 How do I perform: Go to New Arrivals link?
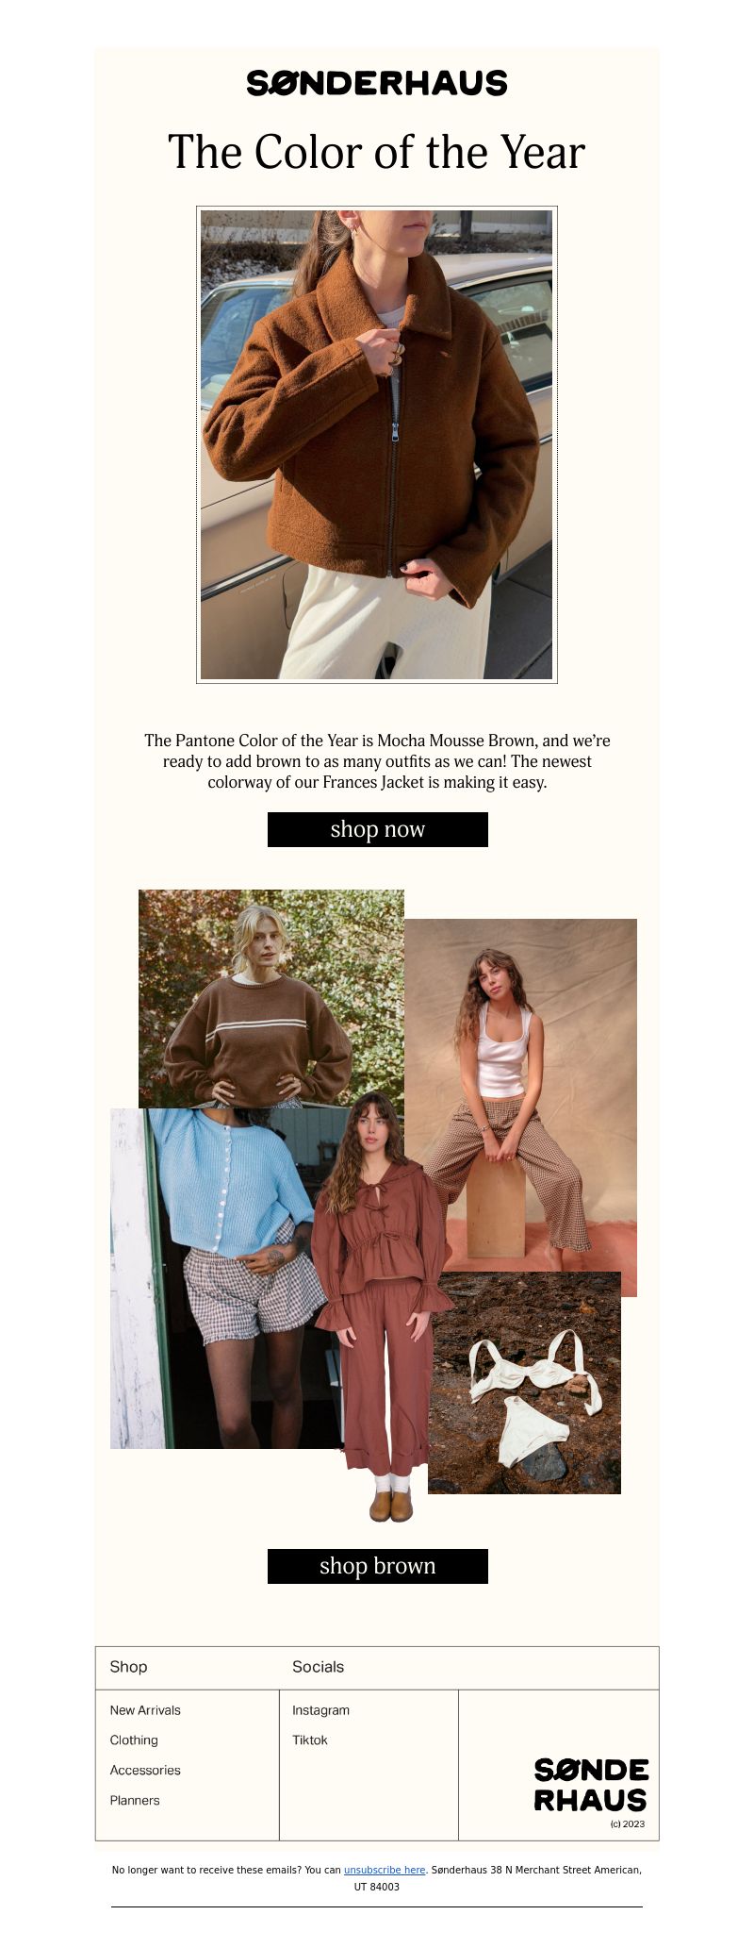point(145,1710)
